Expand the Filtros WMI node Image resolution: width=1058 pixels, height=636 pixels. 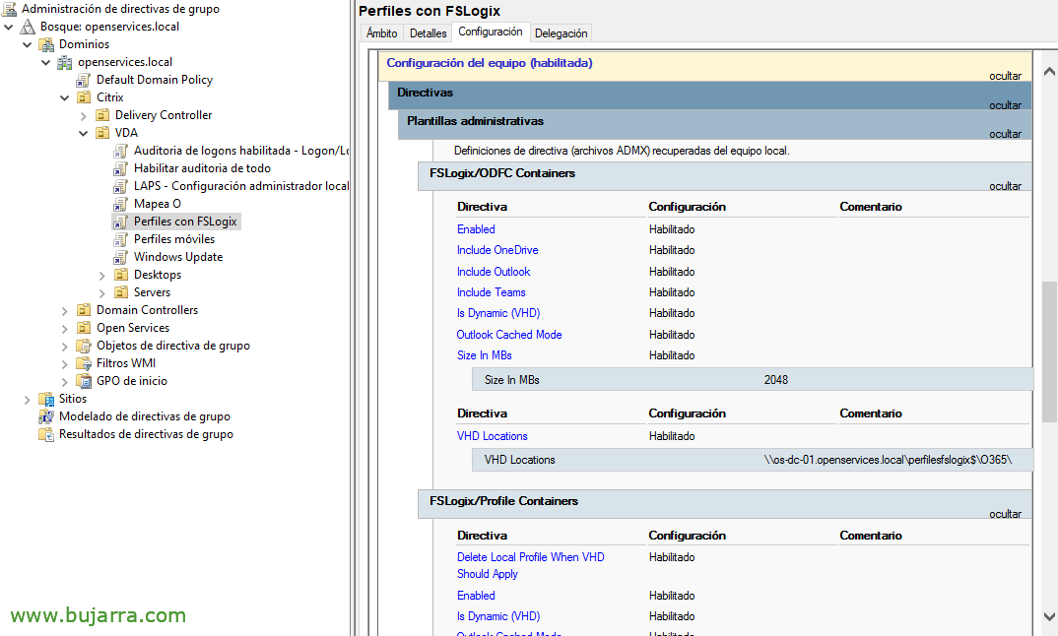click(x=65, y=364)
